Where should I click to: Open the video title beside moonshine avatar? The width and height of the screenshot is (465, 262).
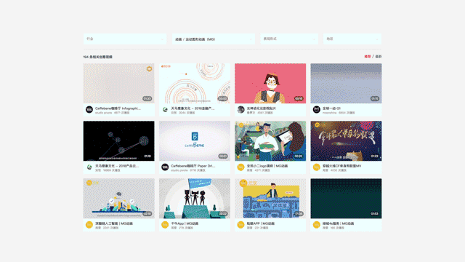click(331, 108)
